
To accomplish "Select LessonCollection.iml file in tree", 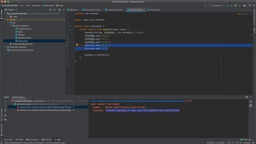I will coord(22,44).
